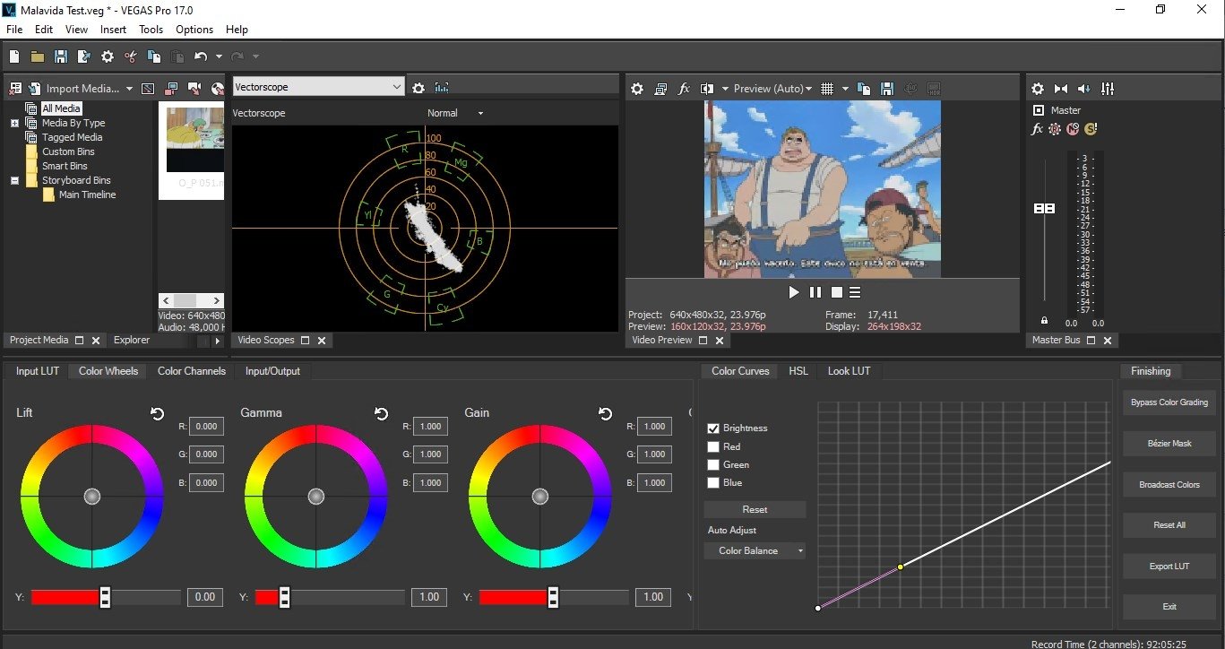Uncheck the Brightness curve checkbox

(x=713, y=428)
